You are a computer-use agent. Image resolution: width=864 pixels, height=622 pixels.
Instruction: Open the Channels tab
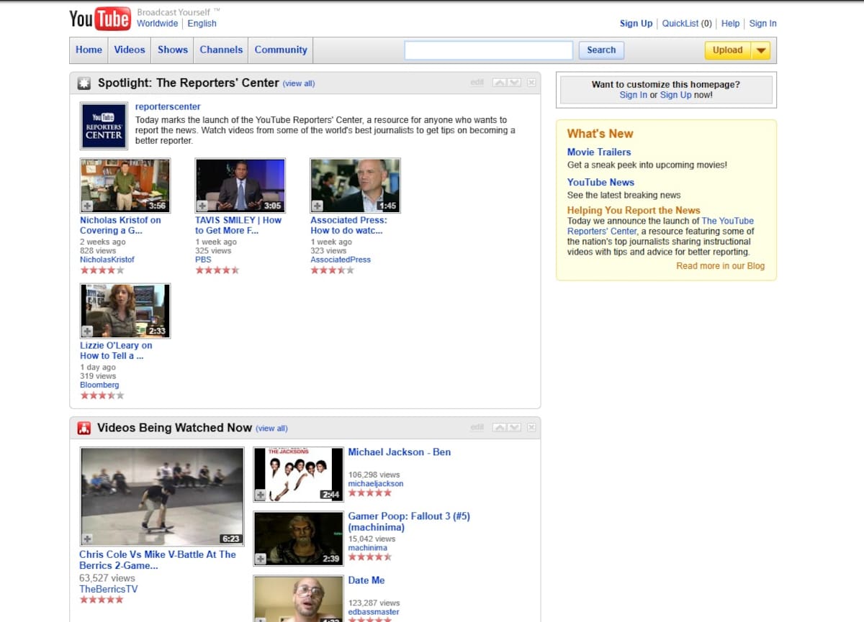[221, 50]
